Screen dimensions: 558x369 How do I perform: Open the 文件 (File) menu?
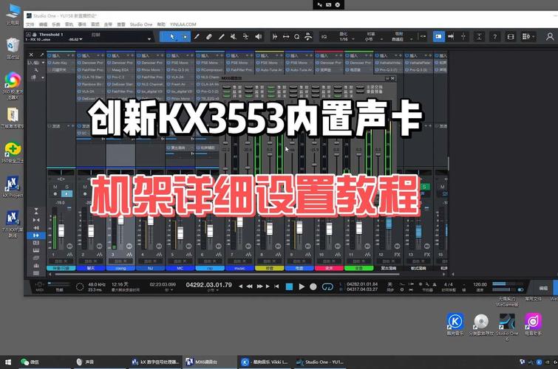click(30, 24)
